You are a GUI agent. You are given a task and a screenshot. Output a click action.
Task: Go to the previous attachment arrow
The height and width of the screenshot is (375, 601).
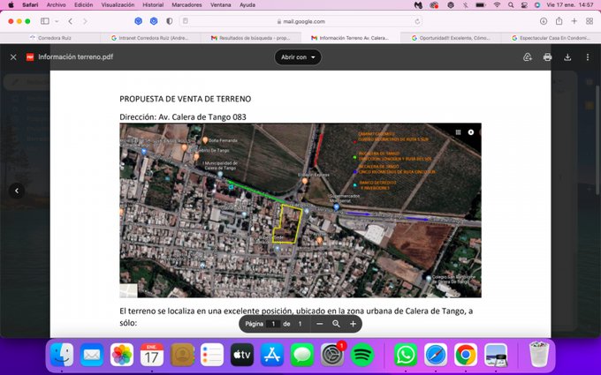click(x=16, y=191)
